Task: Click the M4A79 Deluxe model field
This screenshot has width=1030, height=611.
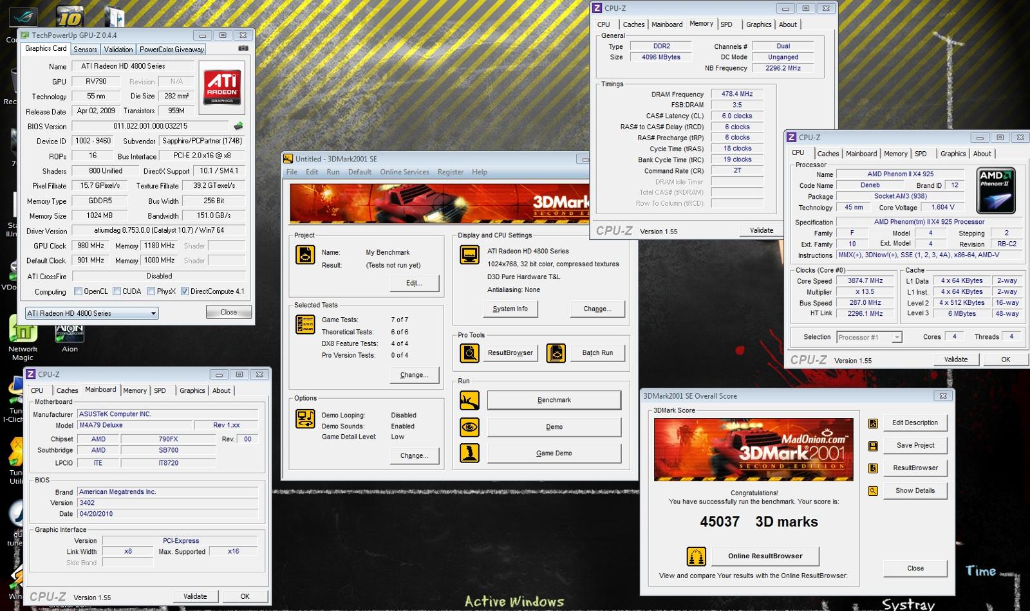Action: pos(135,425)
